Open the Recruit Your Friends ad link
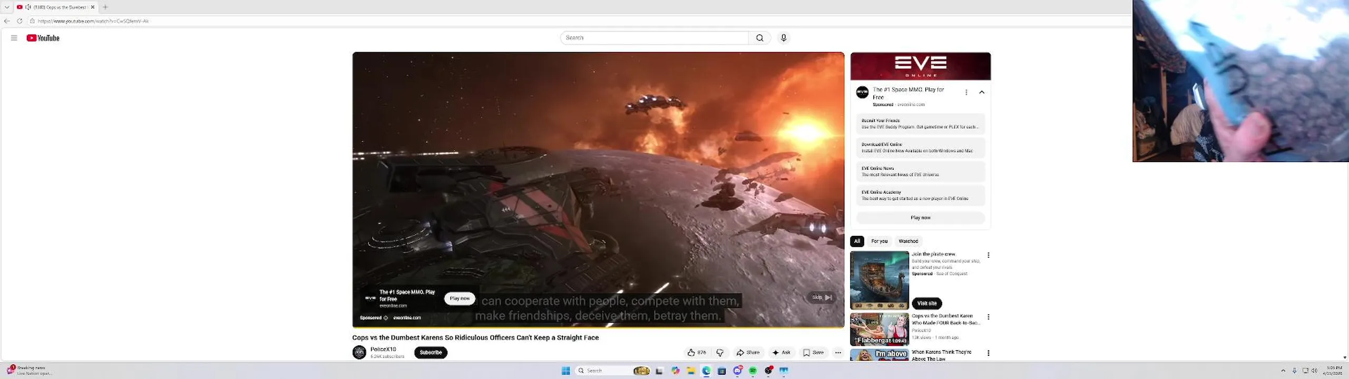This screenshot has width=1349, height=379. [921, 124]
